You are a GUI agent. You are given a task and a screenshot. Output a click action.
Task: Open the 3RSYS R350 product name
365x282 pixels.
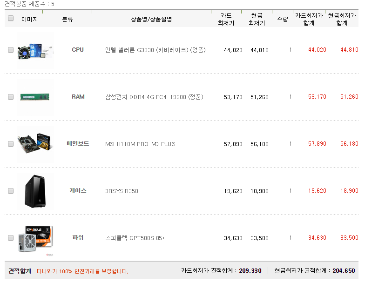pyautogui.click(x=122, y=191)
